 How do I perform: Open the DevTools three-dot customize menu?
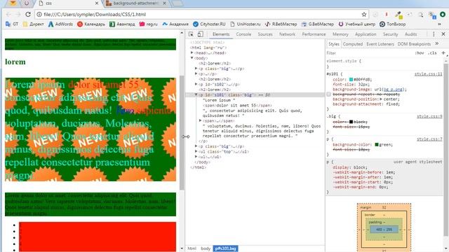coord(434,34)
